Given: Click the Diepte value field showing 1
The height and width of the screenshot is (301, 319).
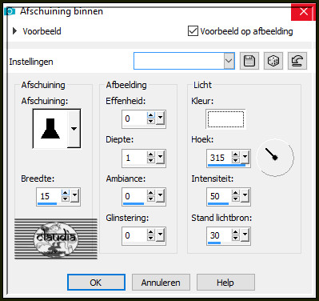Looking at the screenshot, I should pos(135,158).
